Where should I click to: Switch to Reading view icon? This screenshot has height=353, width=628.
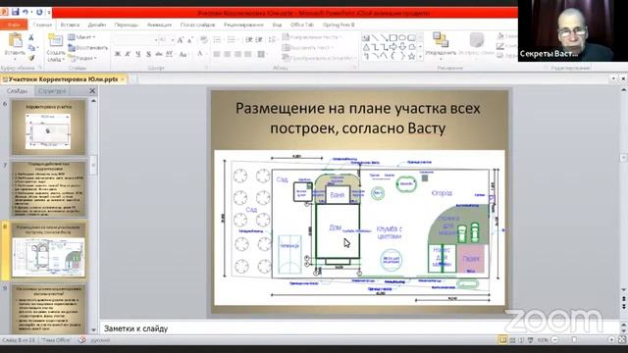[x=521, y=340]
